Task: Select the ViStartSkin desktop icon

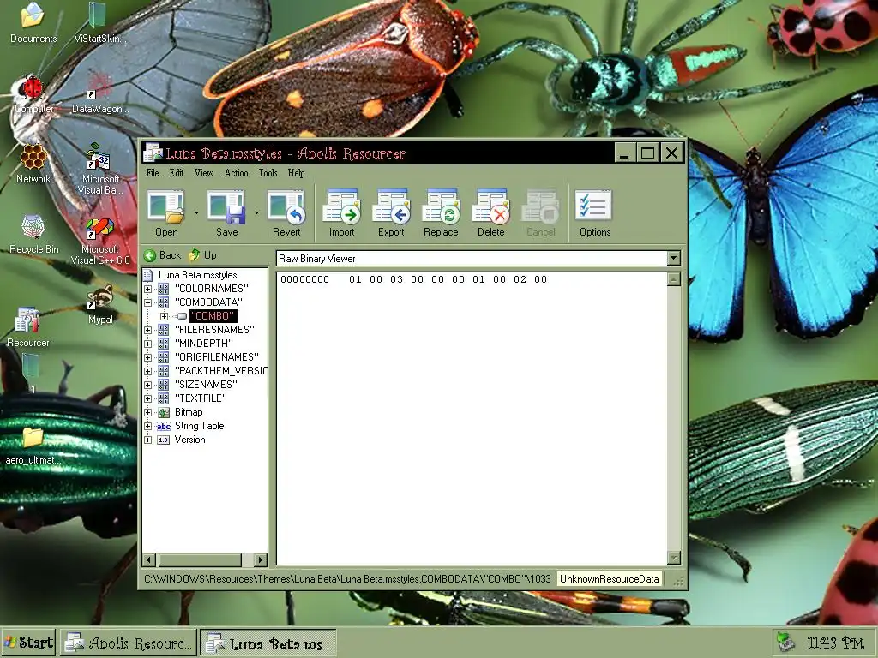Action: [x=99, y=23]
